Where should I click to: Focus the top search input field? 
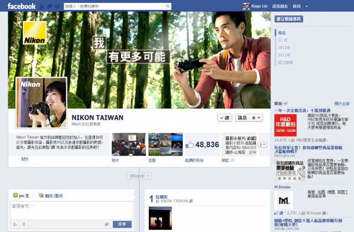point(114,6)
